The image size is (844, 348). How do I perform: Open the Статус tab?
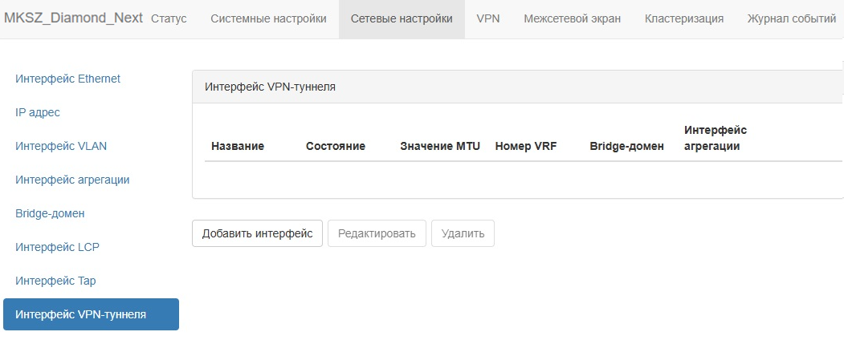pos(169,18)
